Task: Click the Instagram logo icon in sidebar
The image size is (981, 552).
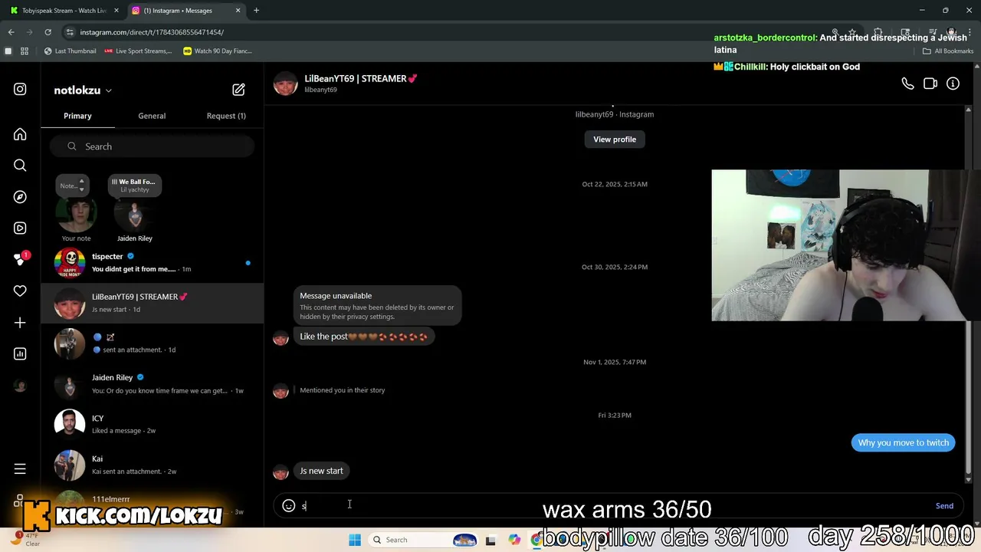Action: [x=20, y=89]
